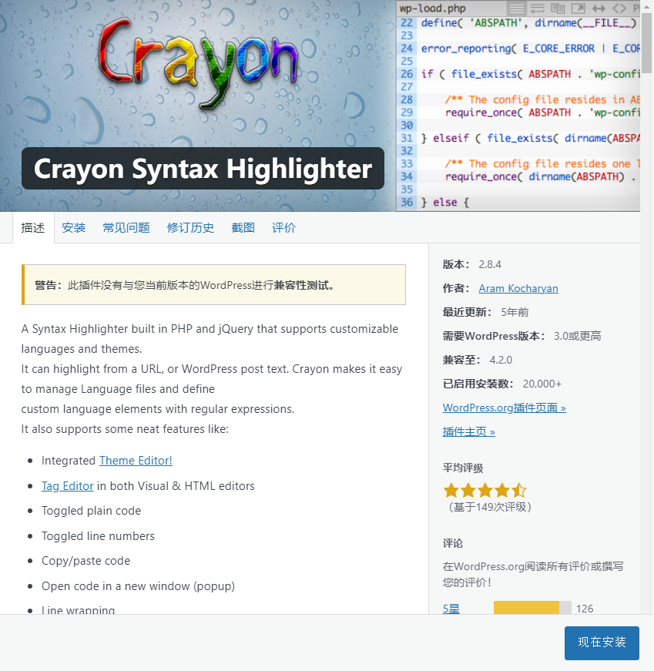Screen dimensions: 654x671
Task: Click the Crayon Syntax Highlighter banner title
Action: [x=203, y=169]
